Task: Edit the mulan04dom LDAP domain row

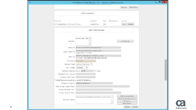Action: pyautogui.click(x=124, y=24)
